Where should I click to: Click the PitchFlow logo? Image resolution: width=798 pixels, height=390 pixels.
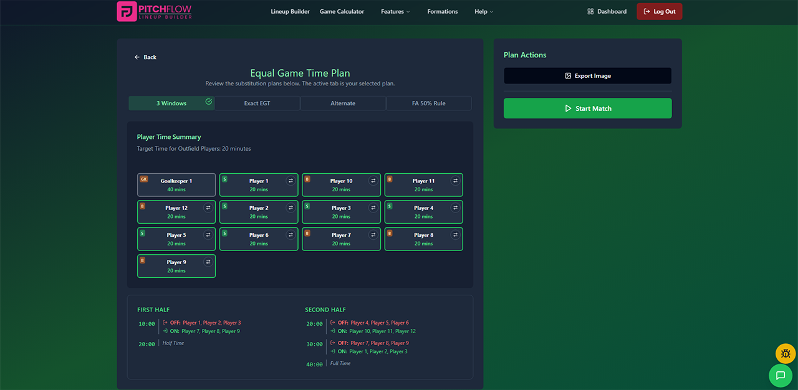[155, 11]
